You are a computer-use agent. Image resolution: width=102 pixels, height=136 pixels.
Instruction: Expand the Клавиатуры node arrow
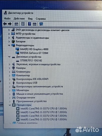(x=10, y=72)
